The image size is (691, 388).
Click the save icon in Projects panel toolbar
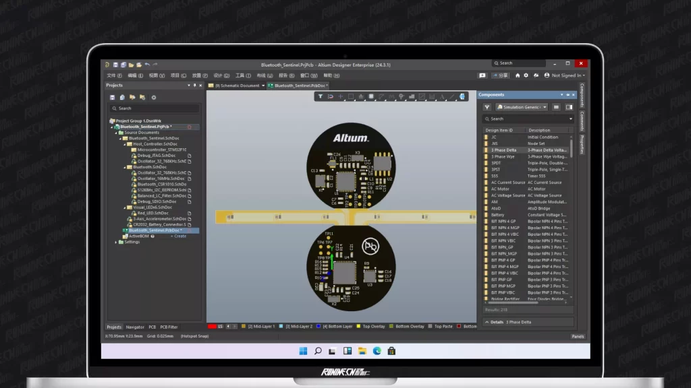click(x=112, y=97)
